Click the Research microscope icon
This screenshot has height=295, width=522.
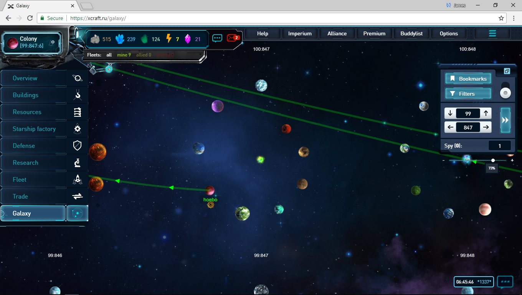(x=78, y=163)
